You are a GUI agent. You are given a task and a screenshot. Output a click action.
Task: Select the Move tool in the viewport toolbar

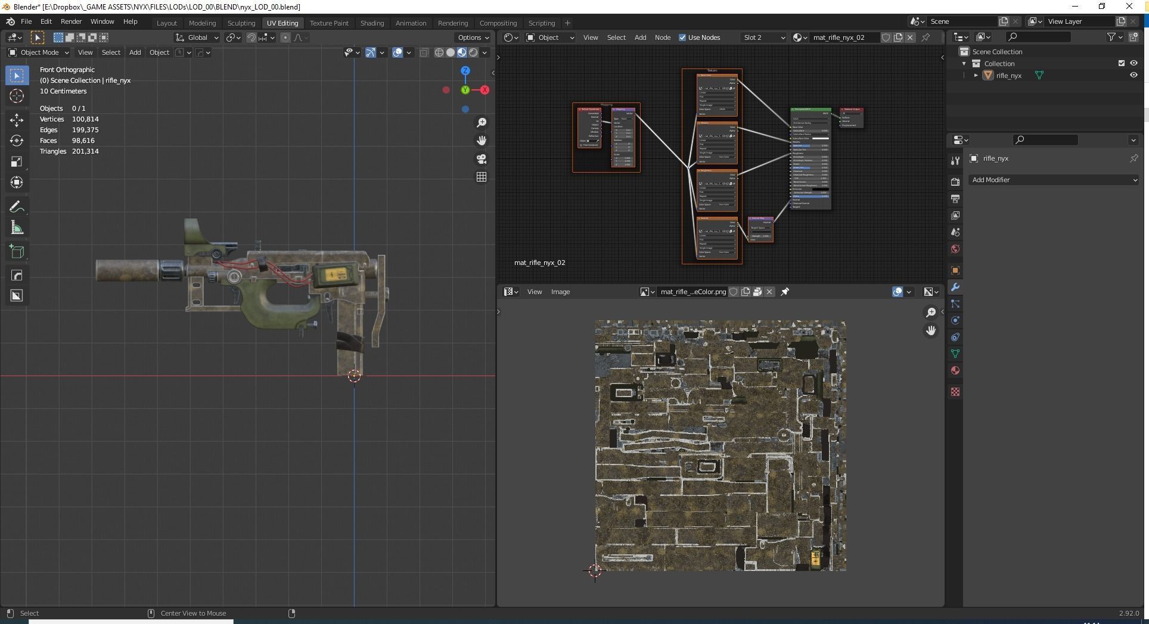coord(16,120)
